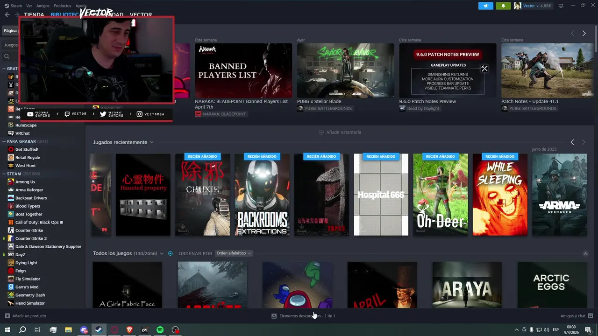Expand the Jugados recientemente dropdown

pos(151,142)
